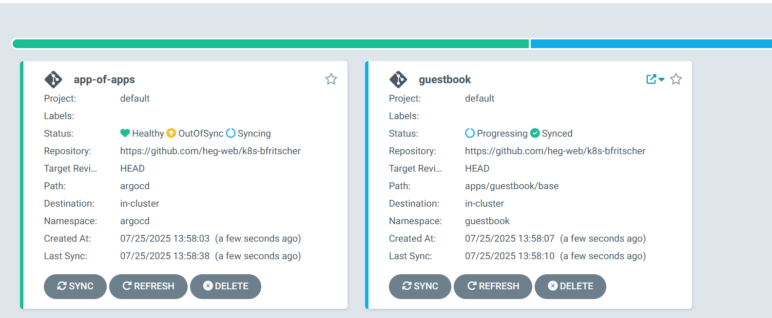Click the Syncing circle icon on app-of-apps

231,133
